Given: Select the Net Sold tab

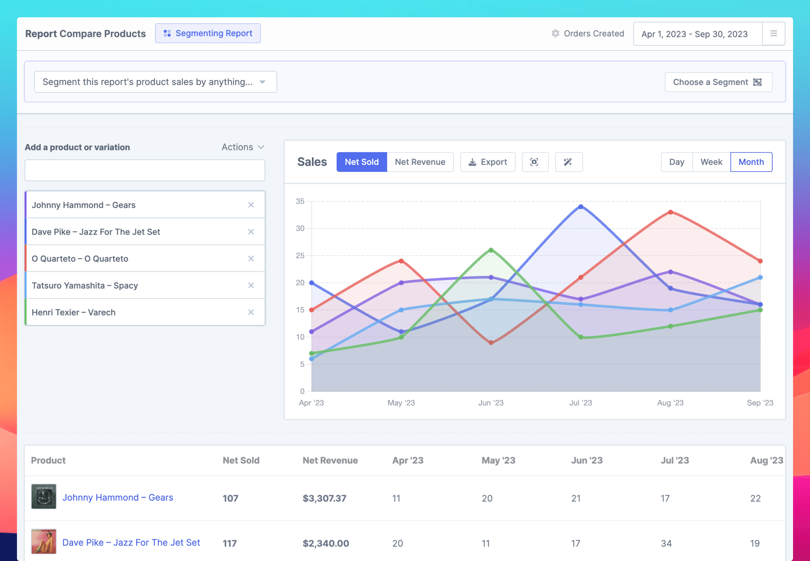Looking at the screenshot, I should 361,162.
